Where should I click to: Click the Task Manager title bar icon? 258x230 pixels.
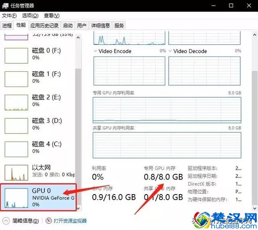pyautogui.click(x=5, y=6)
